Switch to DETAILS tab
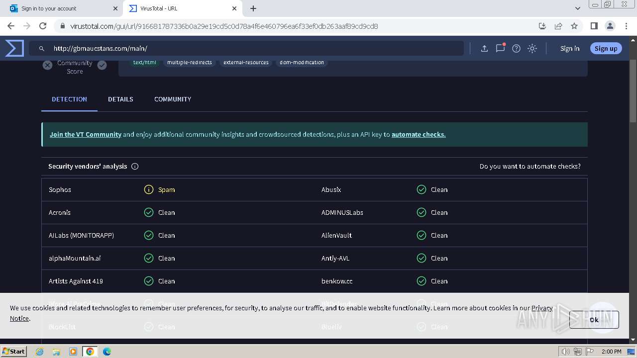Image resolution: width=637 pixels, height=358 pixels. (x=120, y=99)
